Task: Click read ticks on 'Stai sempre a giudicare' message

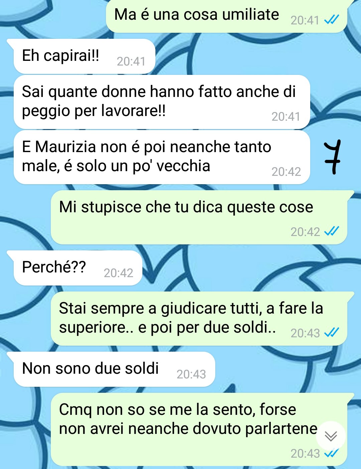Action: coord(332,333)
